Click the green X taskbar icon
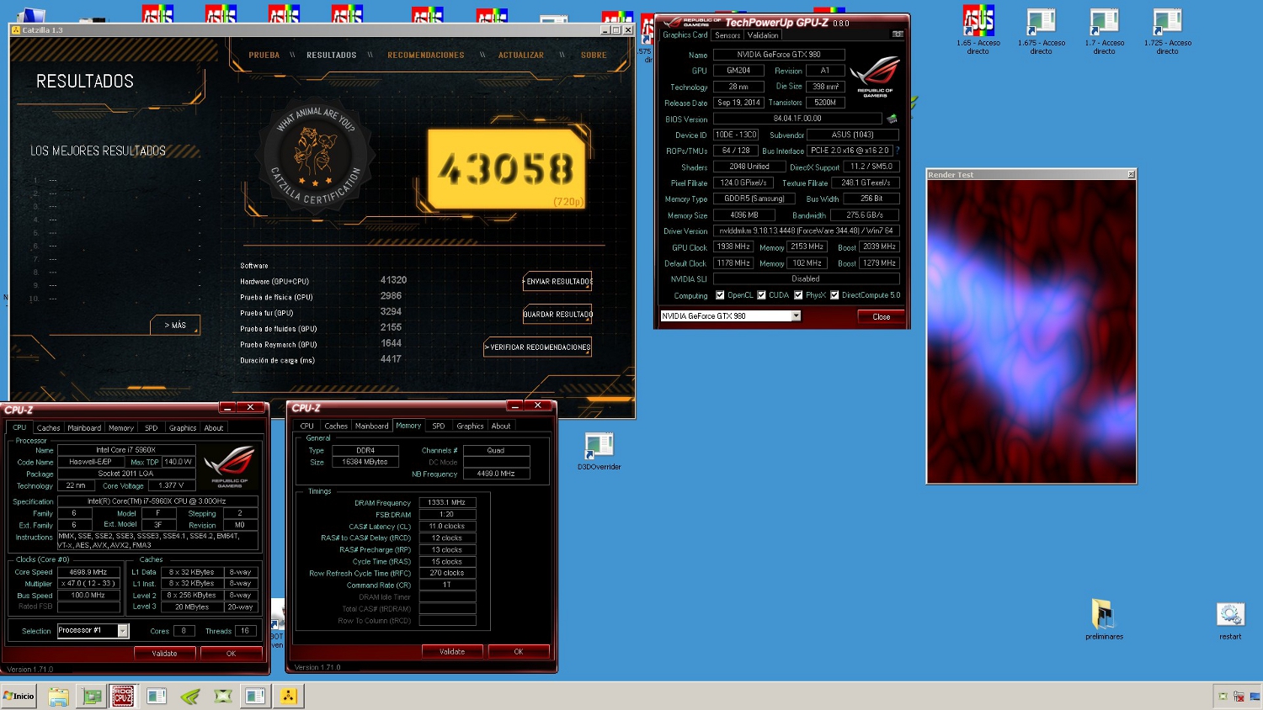The height and width of the screenshot is (710, 1263). (223, 696)
